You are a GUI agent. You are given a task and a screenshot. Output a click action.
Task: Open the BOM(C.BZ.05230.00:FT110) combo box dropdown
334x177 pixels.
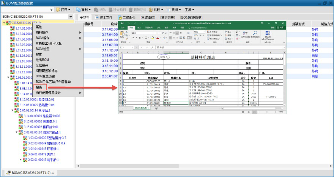71,17
